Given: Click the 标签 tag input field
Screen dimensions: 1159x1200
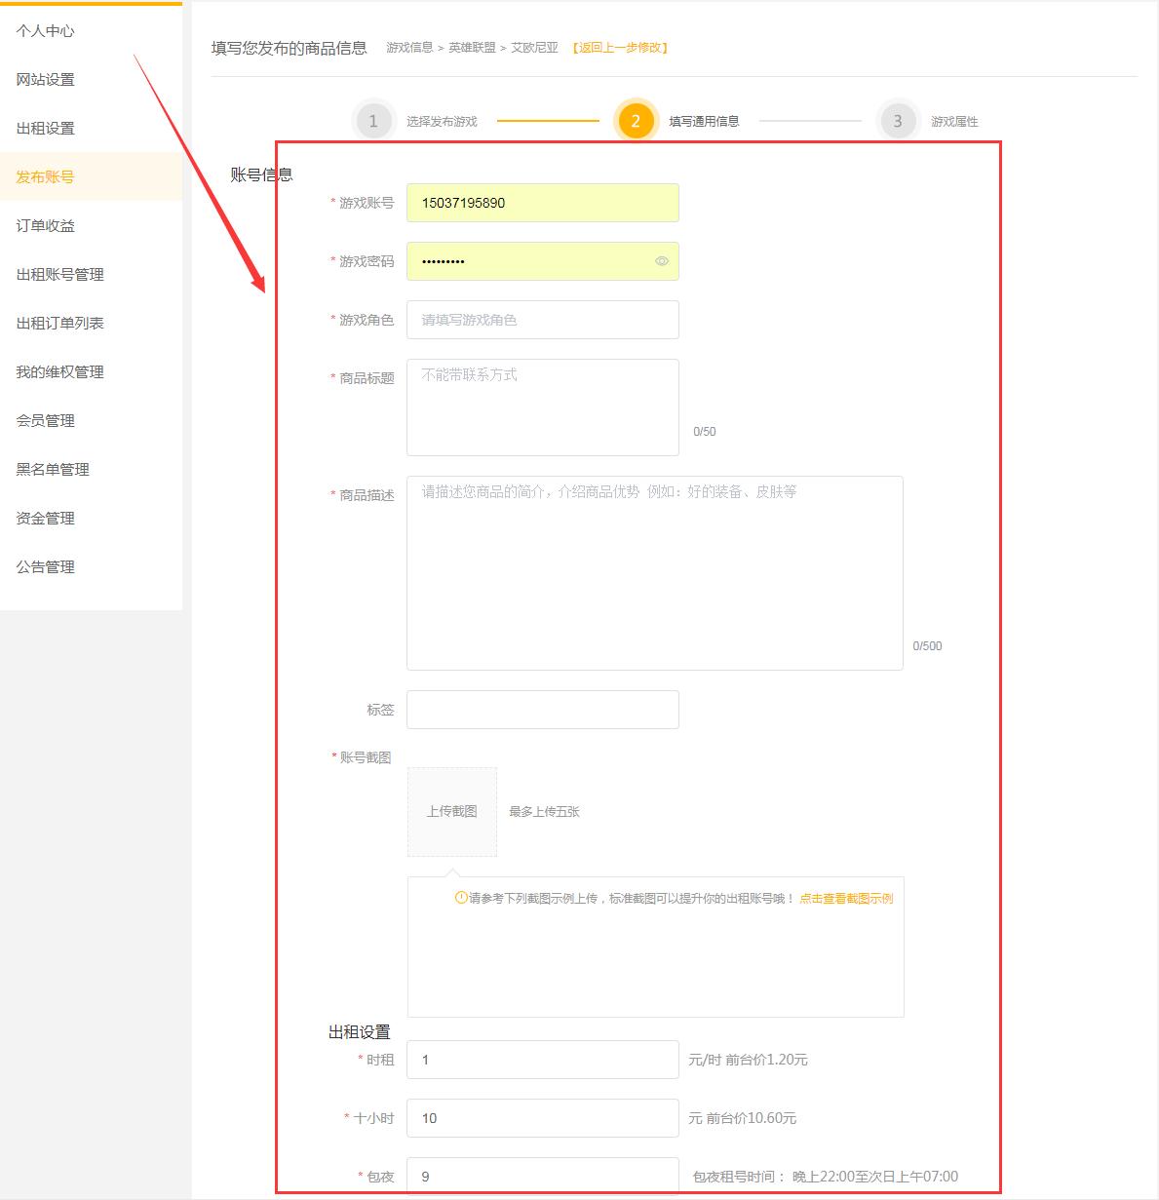Looking at the screenshot, I should click(542, 710).
